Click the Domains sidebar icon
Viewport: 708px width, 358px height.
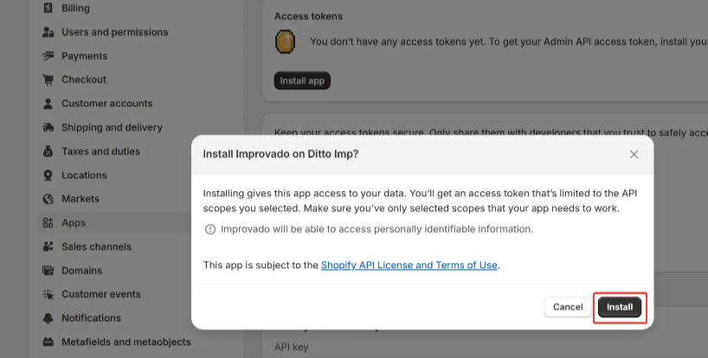coord(48,271)
